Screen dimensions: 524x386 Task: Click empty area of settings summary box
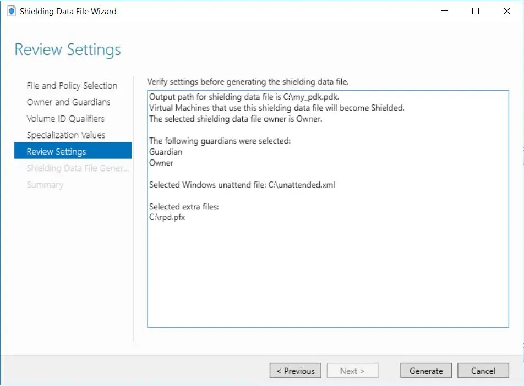tap(327, 275)
